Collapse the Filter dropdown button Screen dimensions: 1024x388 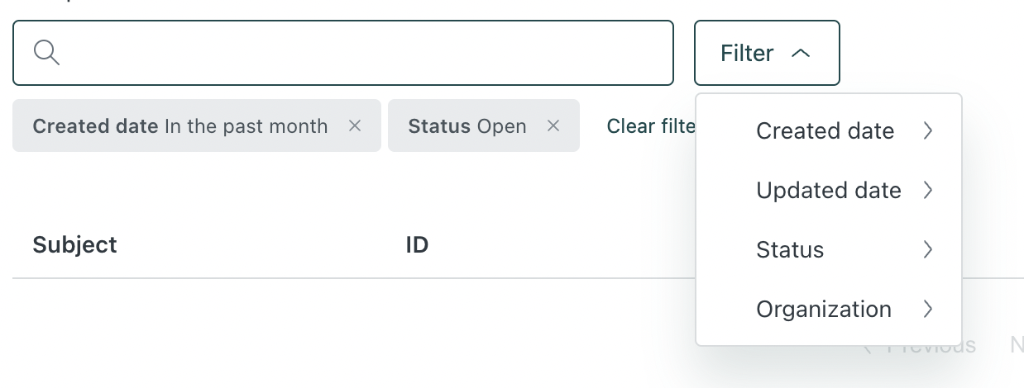[x=766, y=53]
